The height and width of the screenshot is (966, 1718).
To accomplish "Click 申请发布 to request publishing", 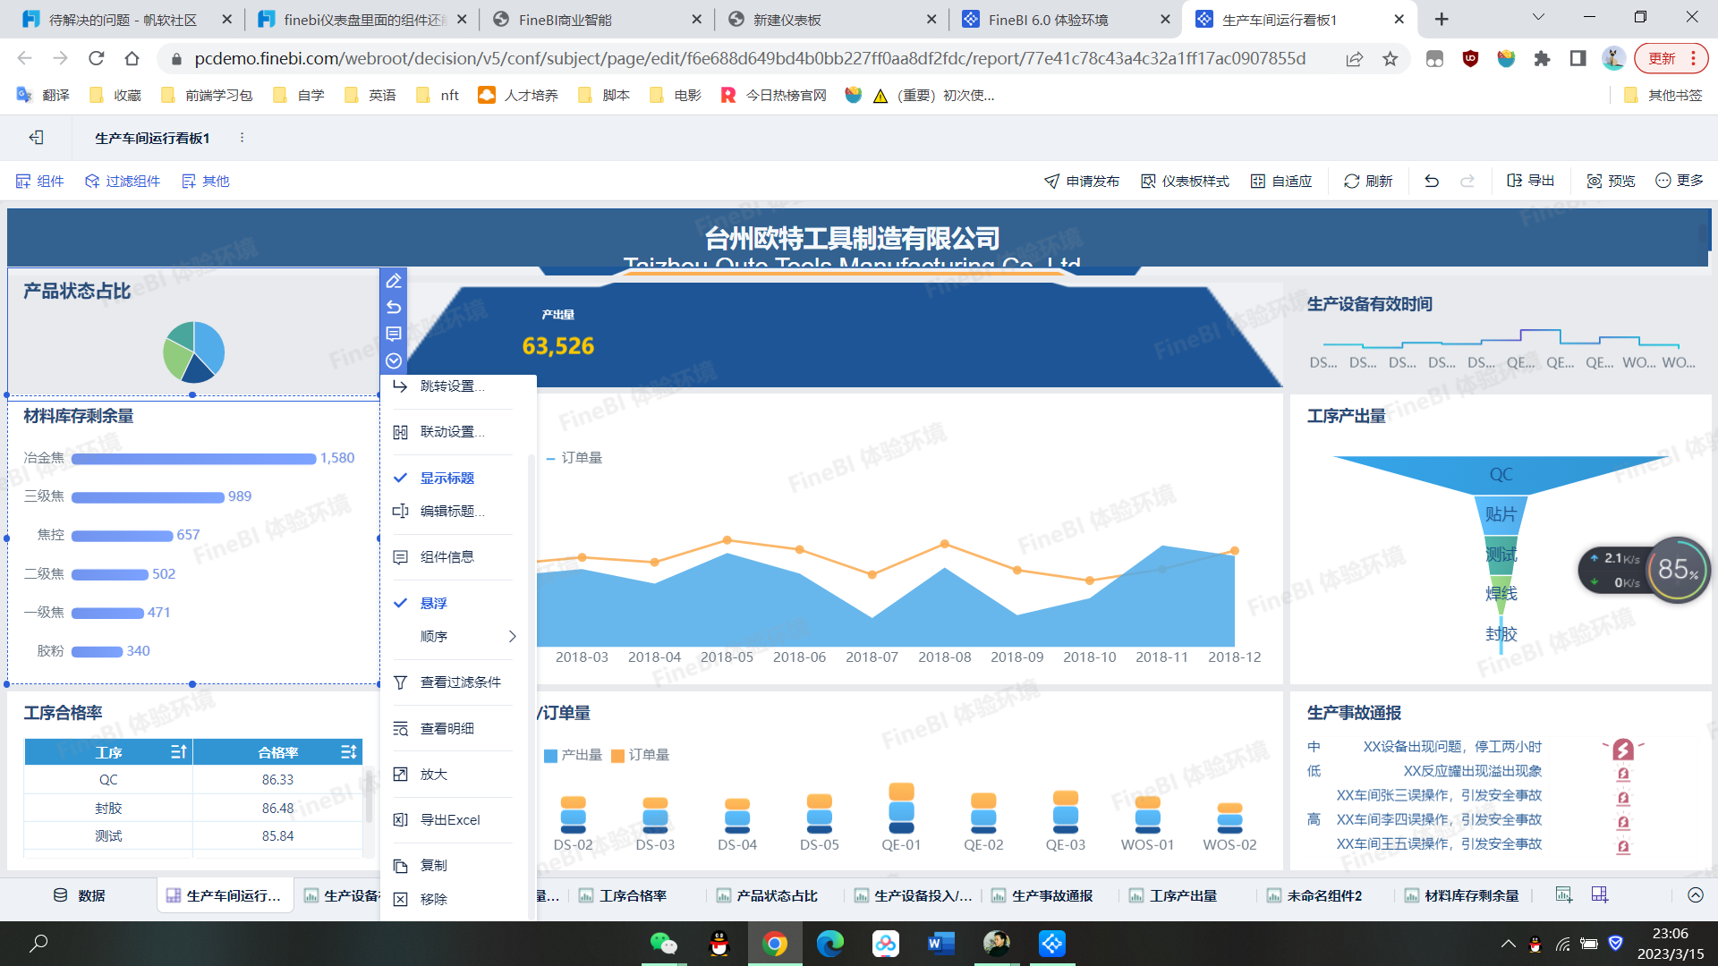I will 1082,181.
